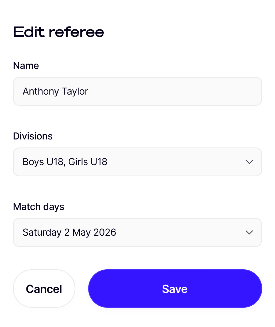Save the referee changes

[175, 289]
